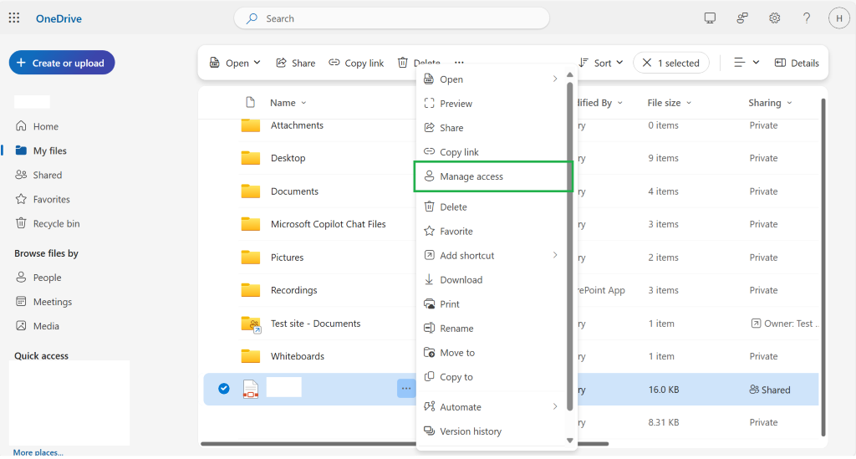Image resolution: width=856 pixels, height=459 pixels.
Task: Choose Delete from context menu
Action: (492, 207)
